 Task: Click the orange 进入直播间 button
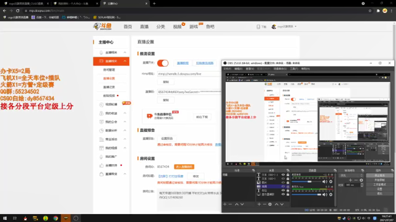(184, 166)
